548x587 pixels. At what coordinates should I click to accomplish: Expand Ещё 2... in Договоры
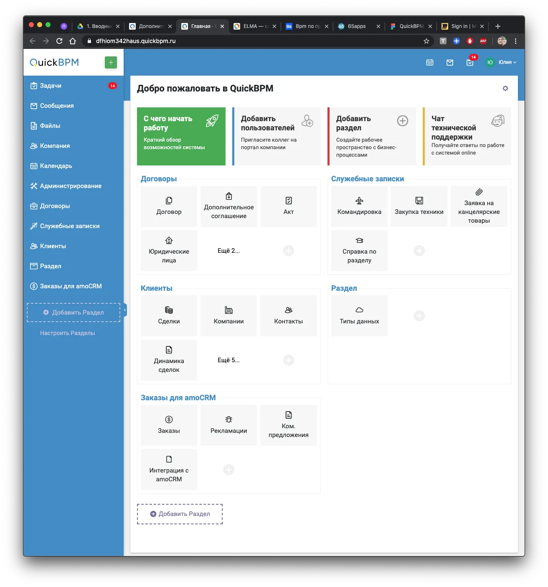coord(228,251)
